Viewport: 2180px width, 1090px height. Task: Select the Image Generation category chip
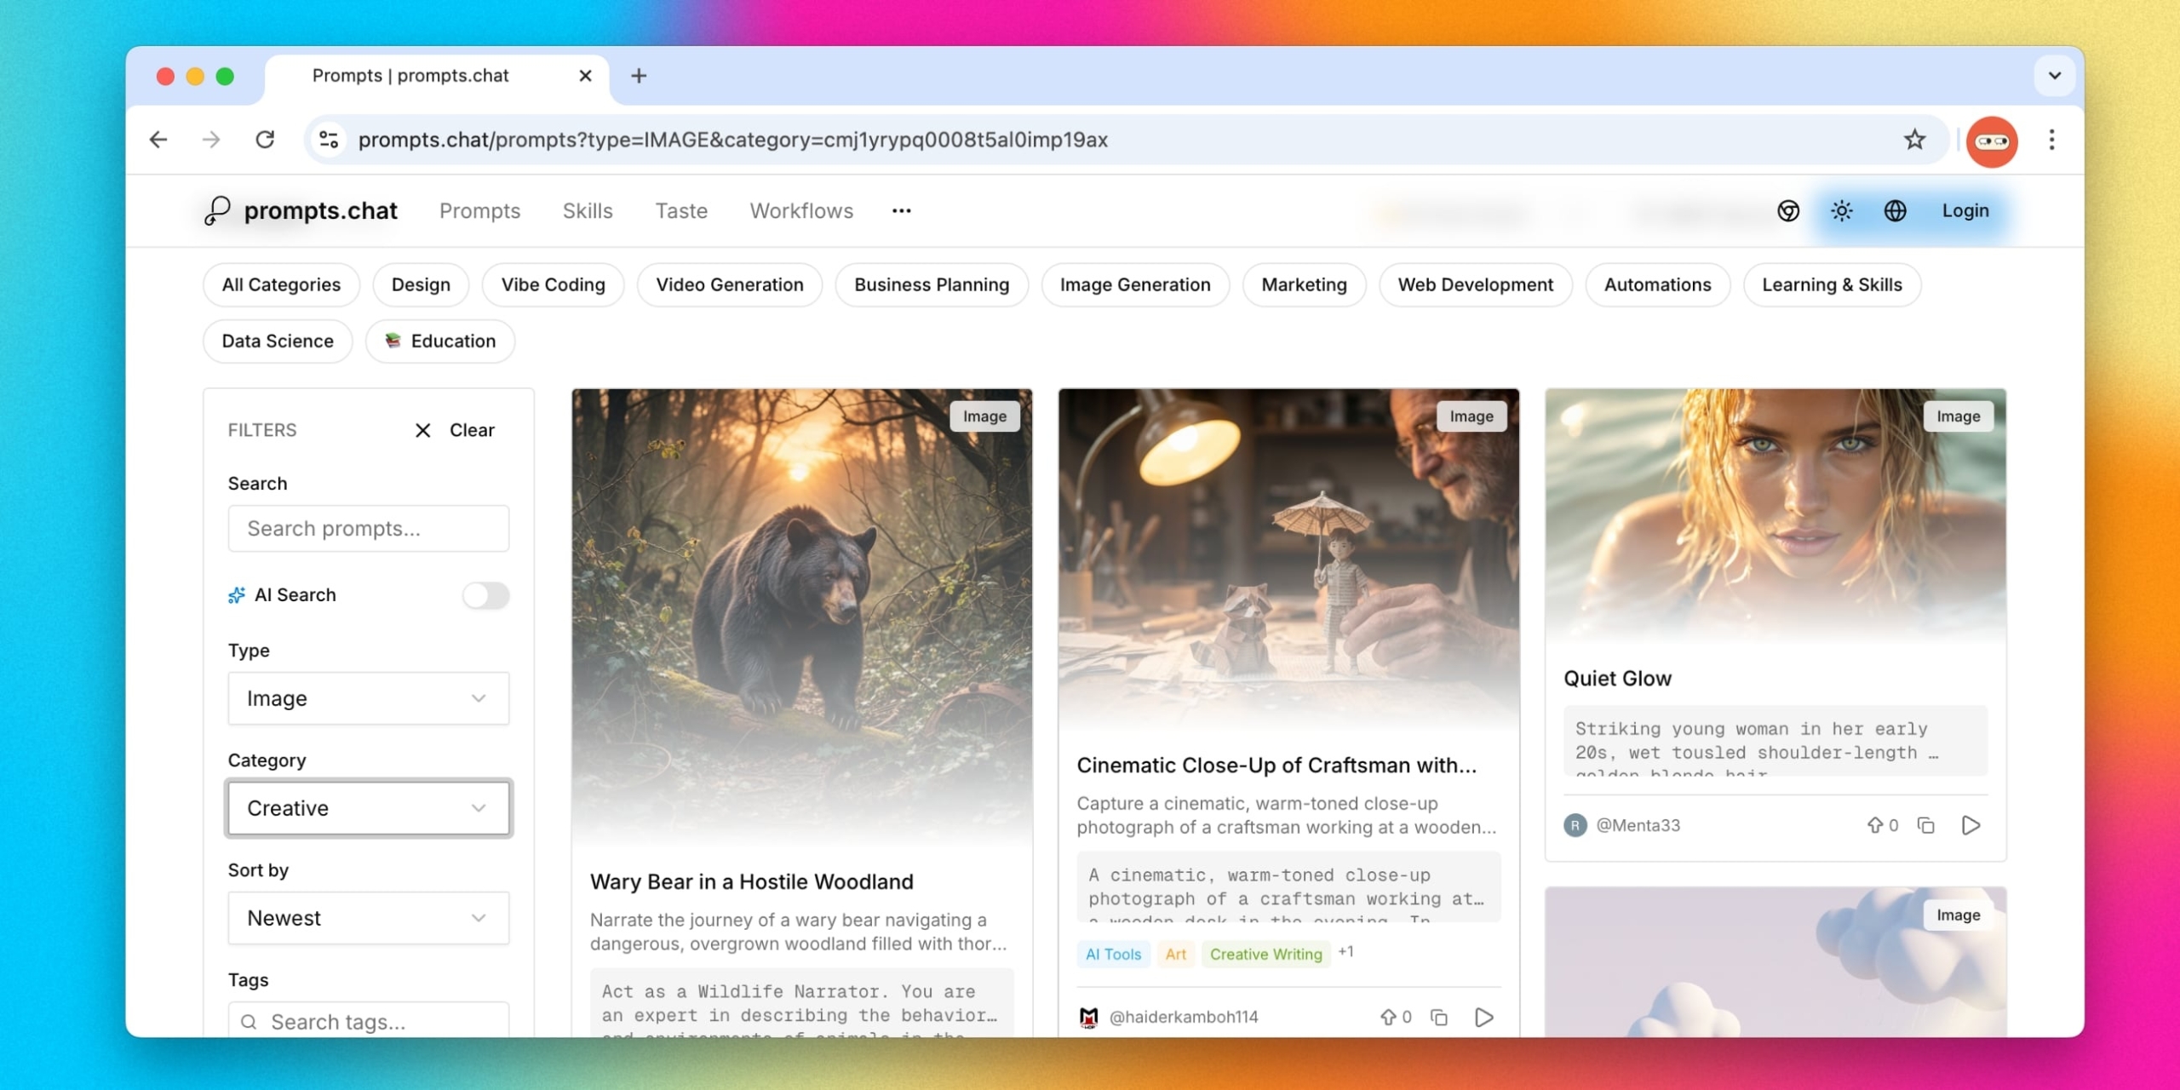[x=1134, y=284]
